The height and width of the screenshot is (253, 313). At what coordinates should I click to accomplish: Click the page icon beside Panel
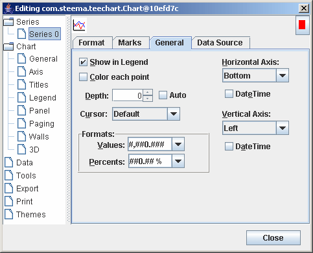click(22, 110)
